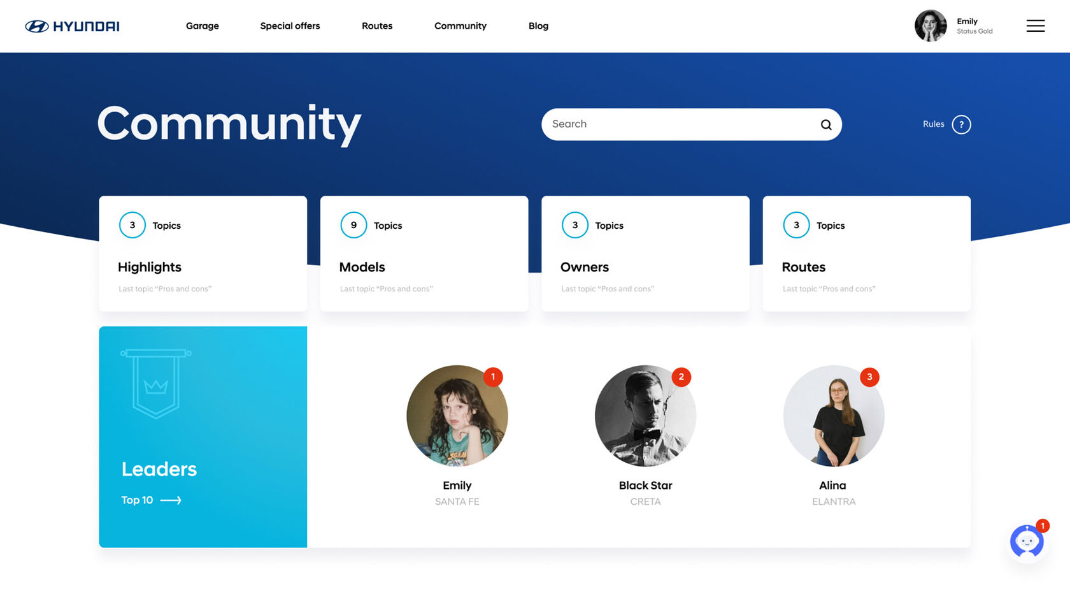This screenshot has width=1070, height=601.
Task: Open the Routes category card
Action: 867,254
